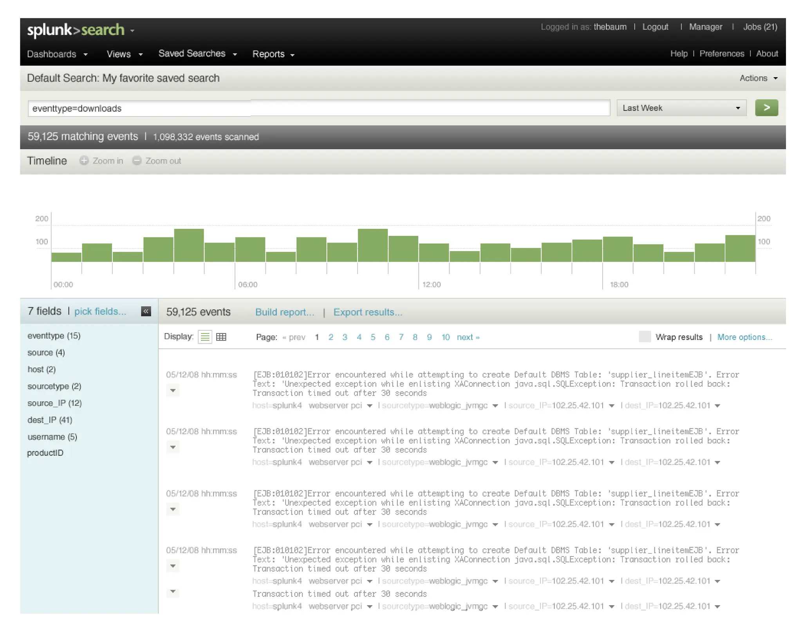Switch to table display view icon

221,337
